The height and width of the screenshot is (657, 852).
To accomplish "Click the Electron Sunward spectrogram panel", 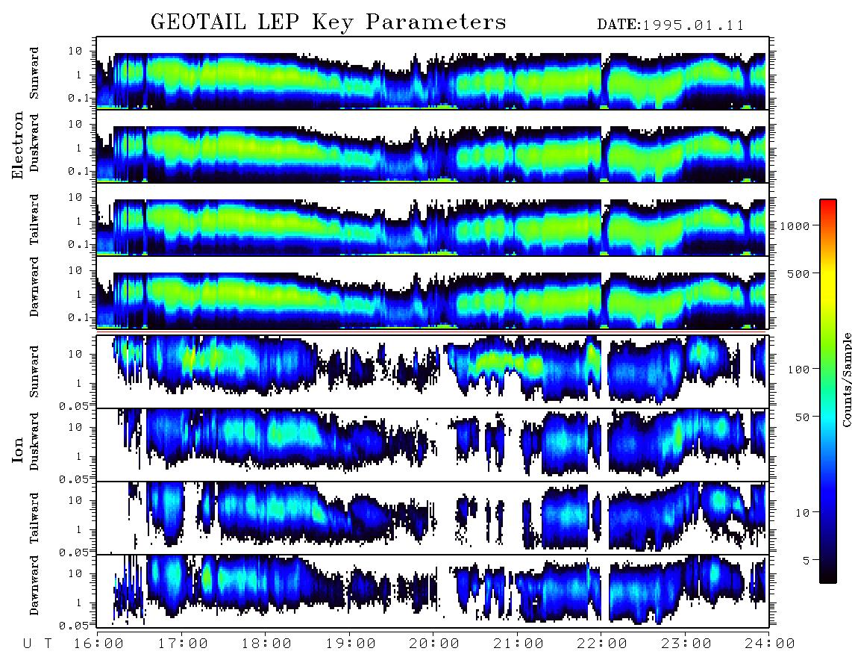I will click(x=433, y=73).
